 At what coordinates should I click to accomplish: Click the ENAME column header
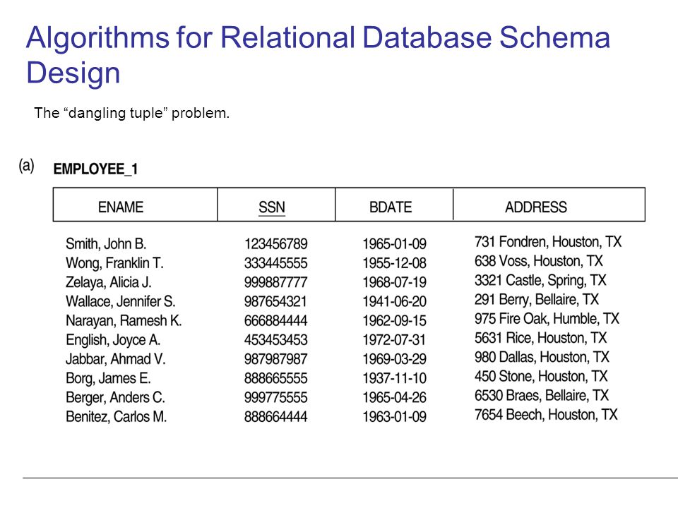coord(121,207)
